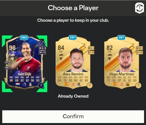Click the ESP 1 league badge on Remiro card
Screen dimensions: 146x125
(73, 38)
